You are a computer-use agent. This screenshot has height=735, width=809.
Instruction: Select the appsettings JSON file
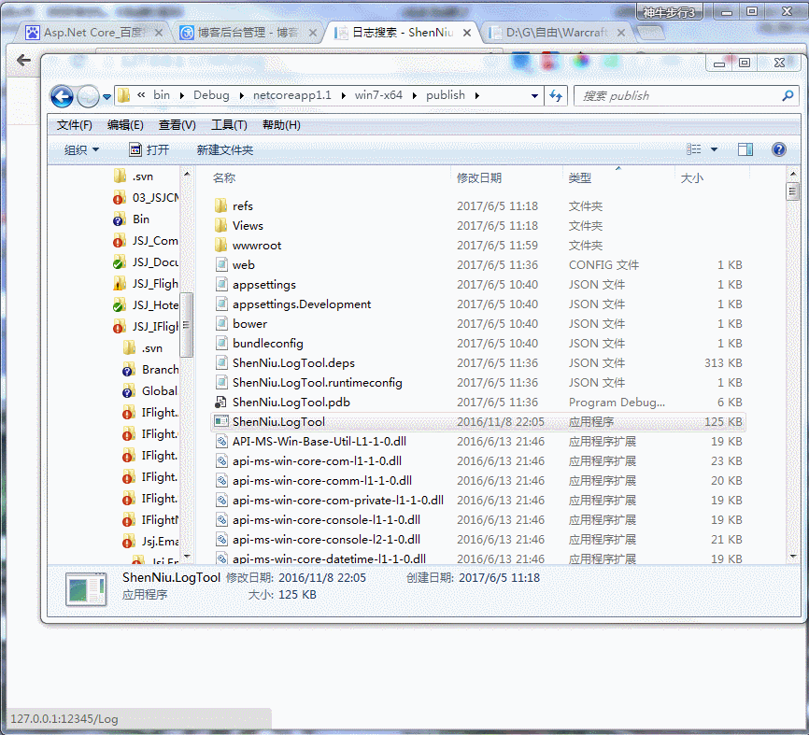click(x=264, y=285)
